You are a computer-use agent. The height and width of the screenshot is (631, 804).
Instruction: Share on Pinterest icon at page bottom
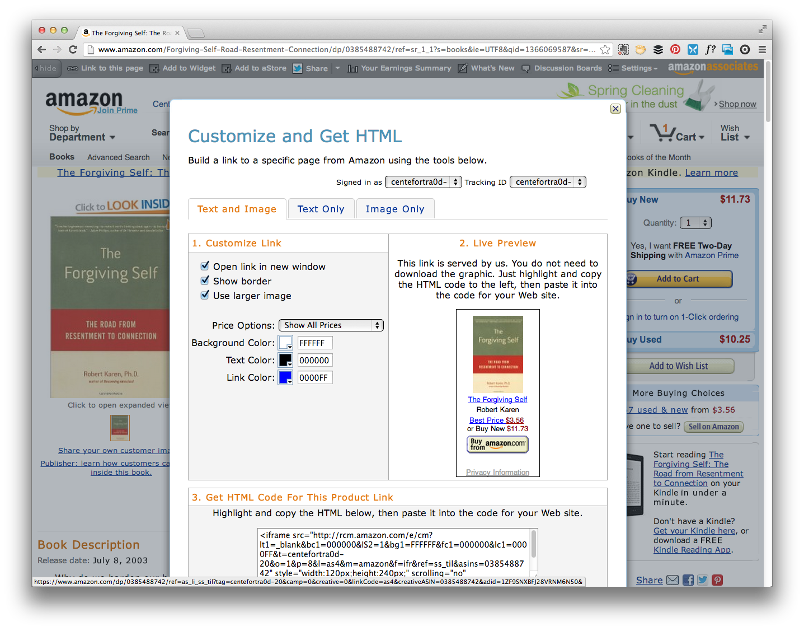(717, 580)
